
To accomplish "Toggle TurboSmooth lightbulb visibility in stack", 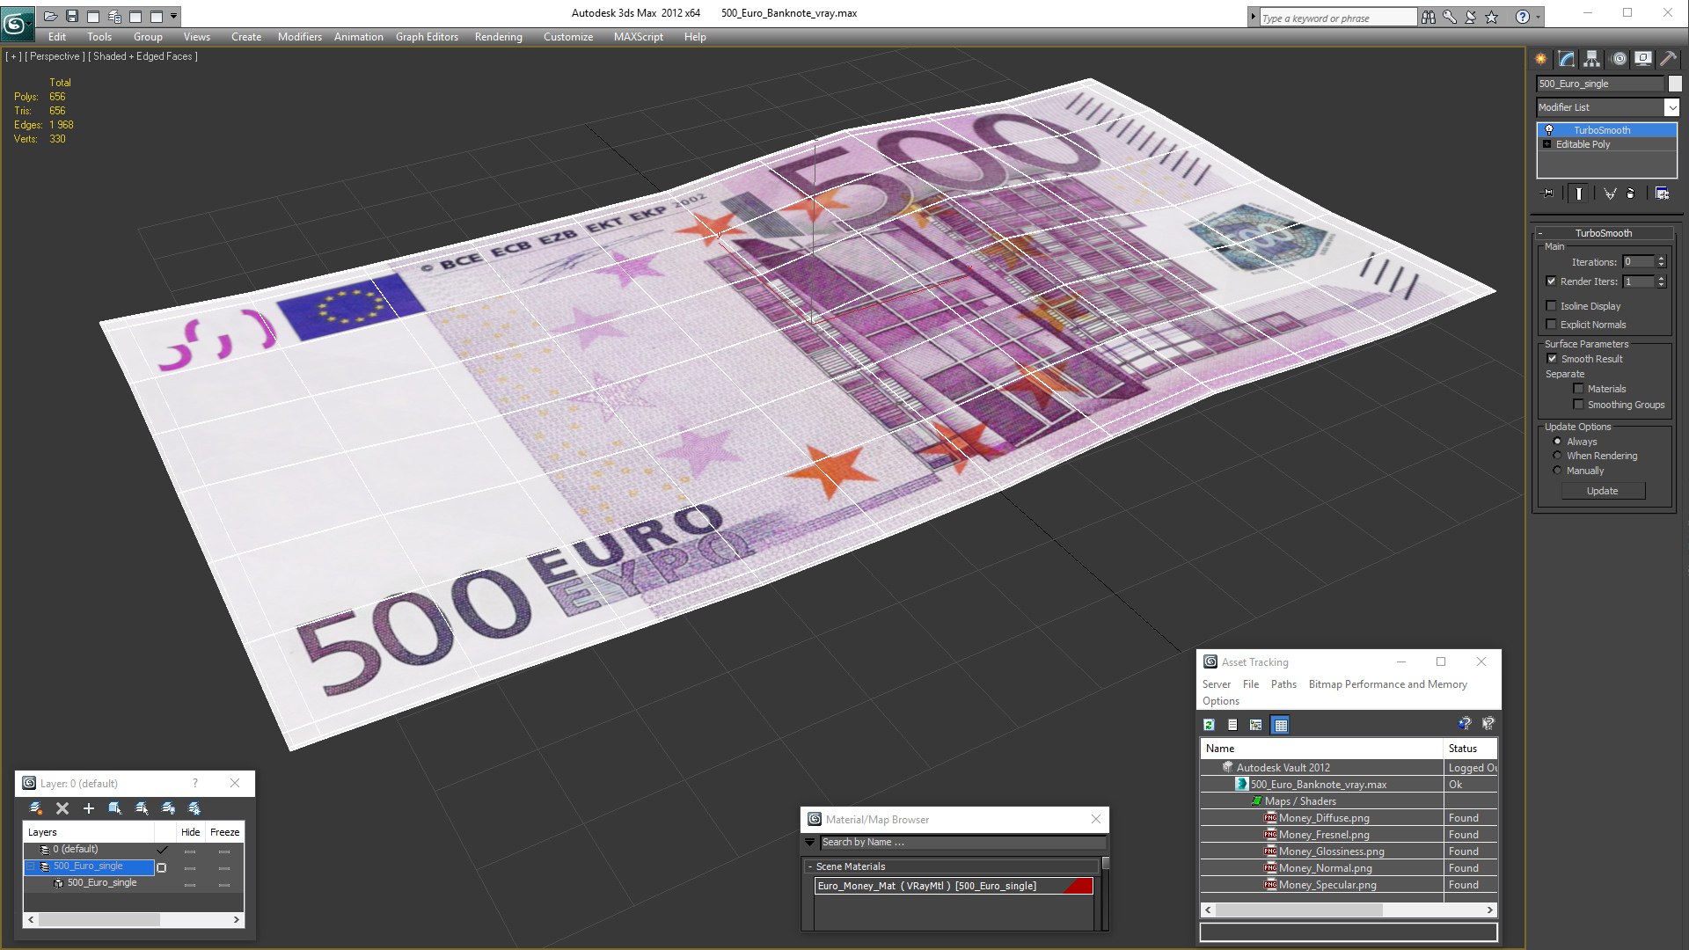I will pos(1549,130).
